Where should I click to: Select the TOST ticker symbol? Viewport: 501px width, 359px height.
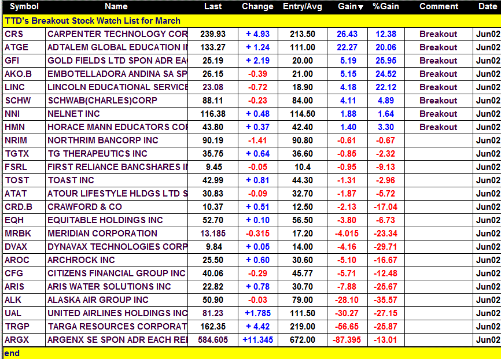tap(17, 180)
